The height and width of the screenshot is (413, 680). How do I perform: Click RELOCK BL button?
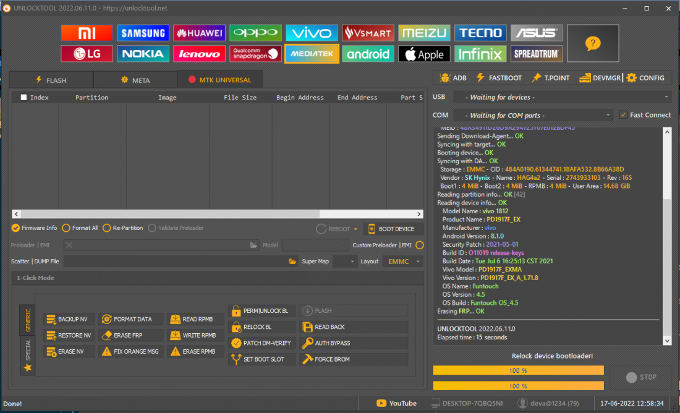click(x=262, y=327)
